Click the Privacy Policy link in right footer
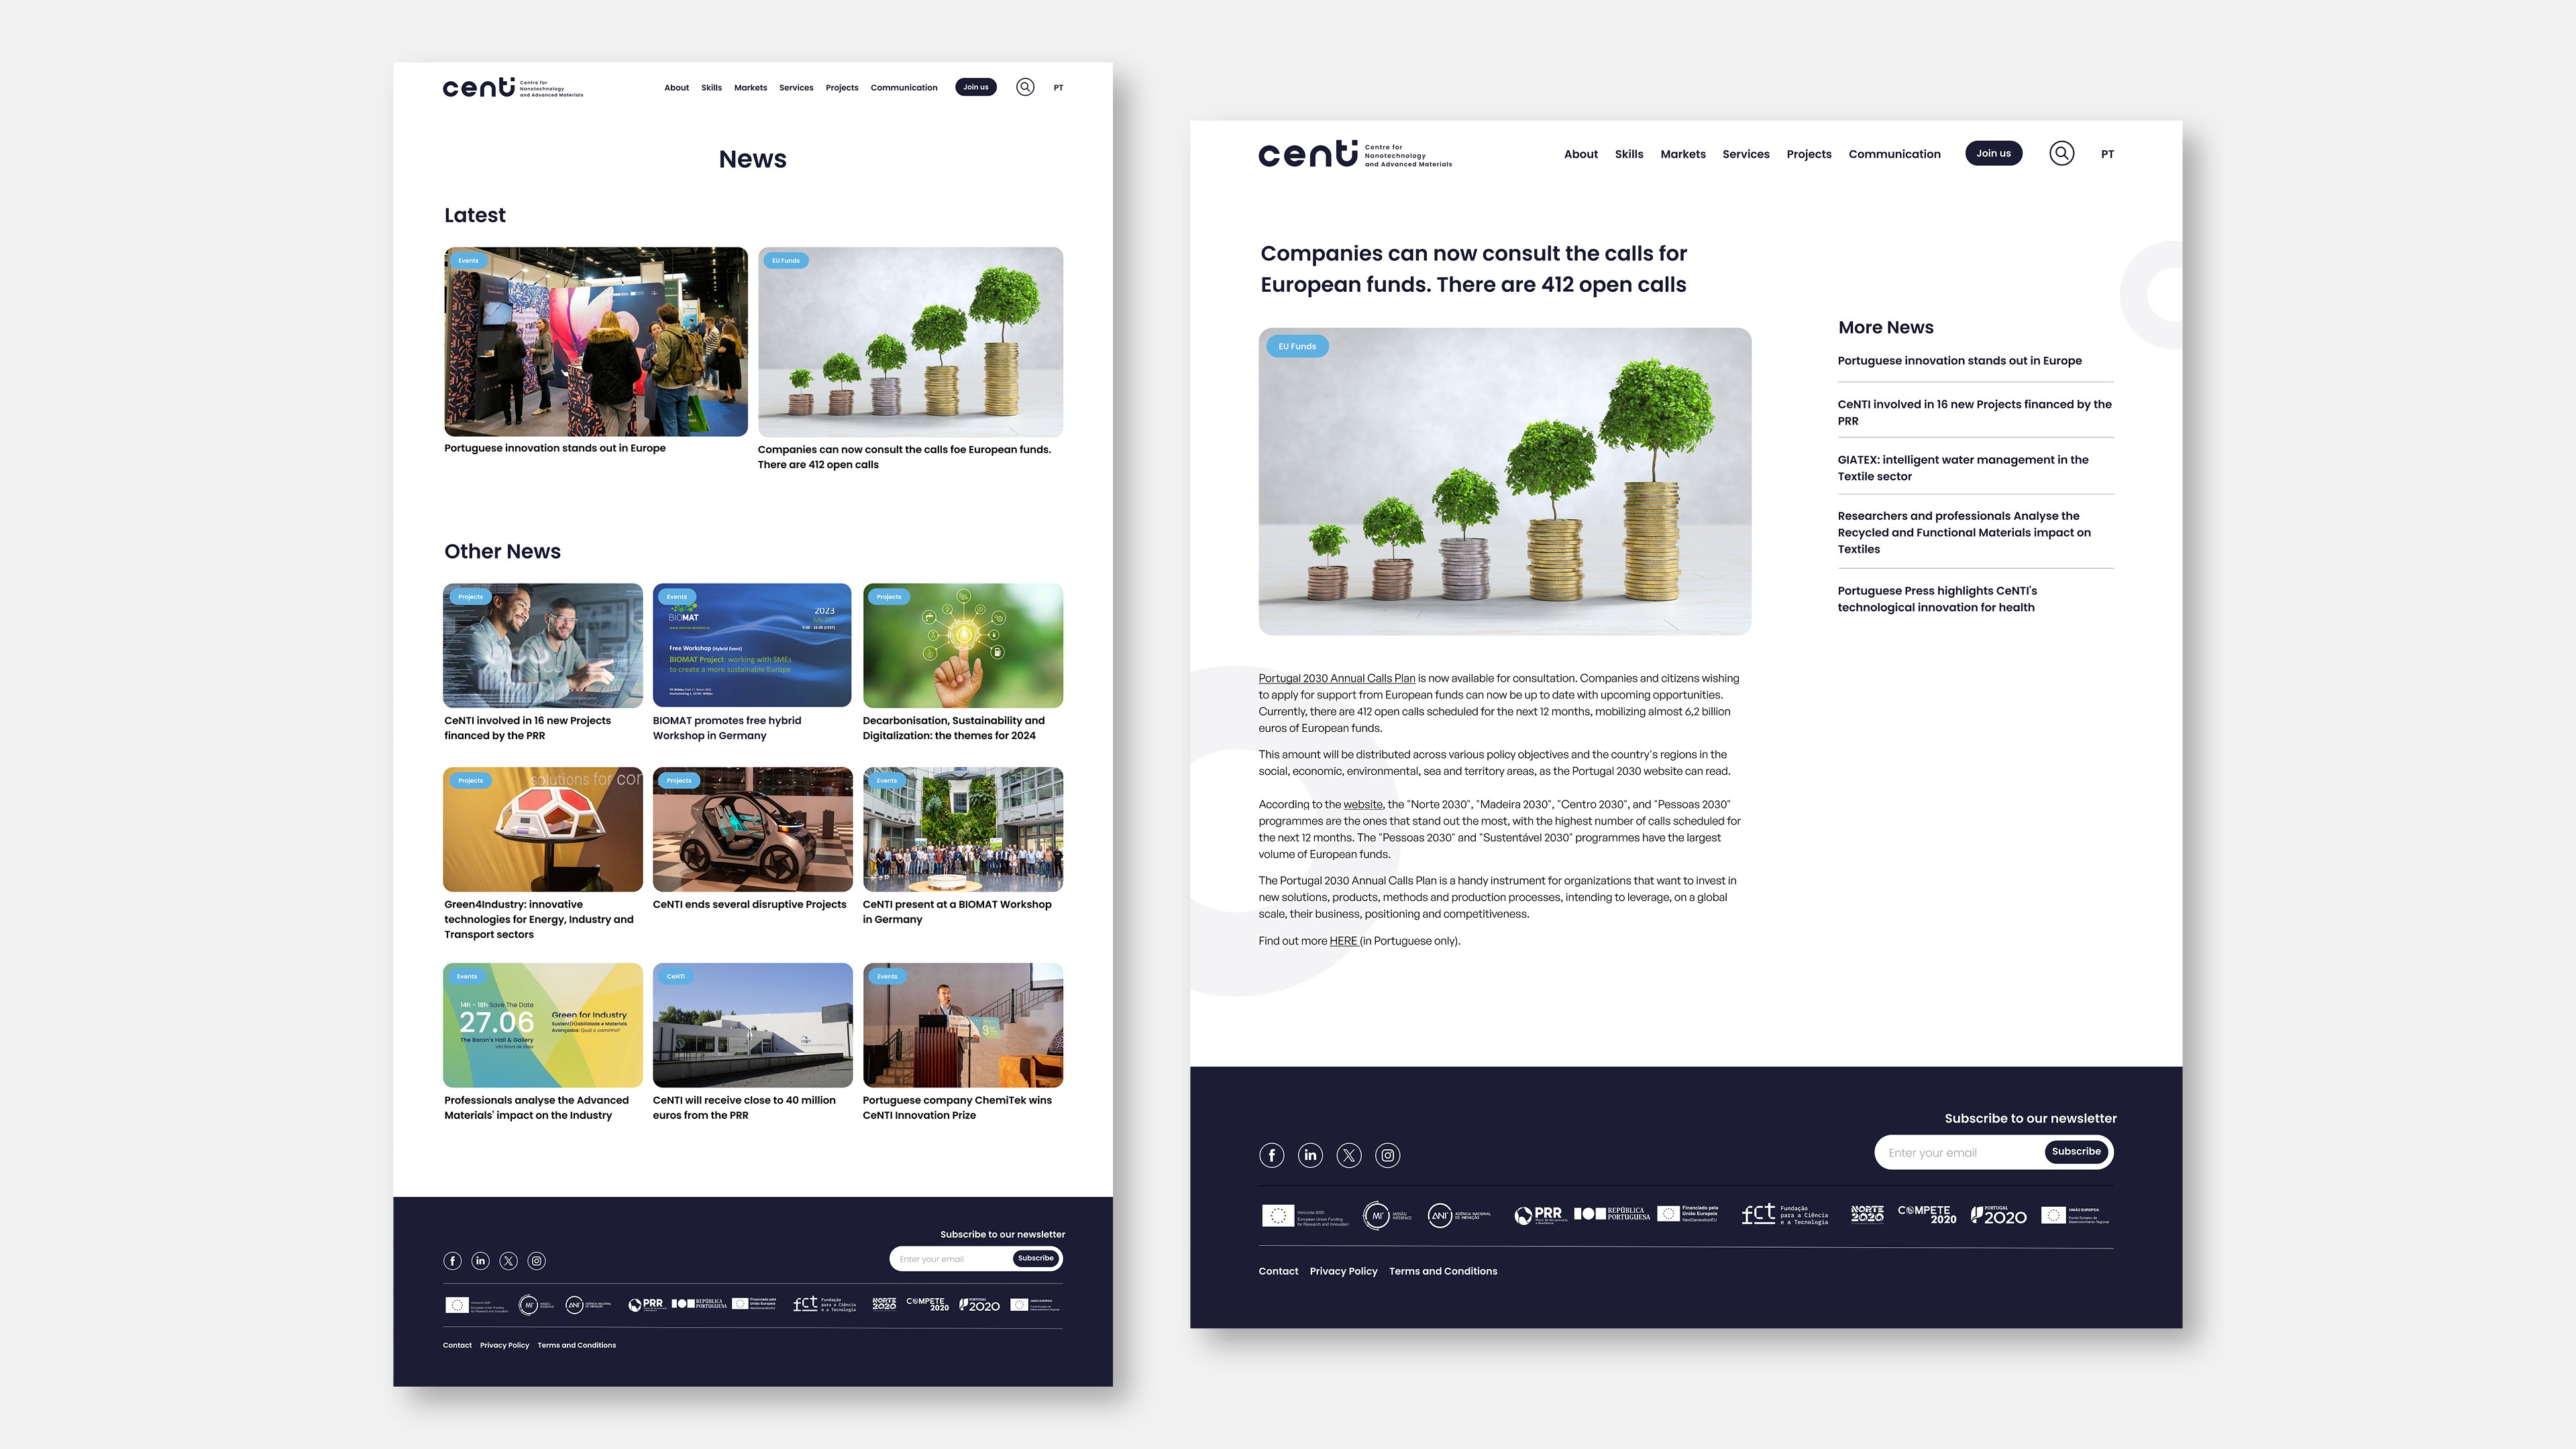 pyautogui.click(x=1343, y=1271)
